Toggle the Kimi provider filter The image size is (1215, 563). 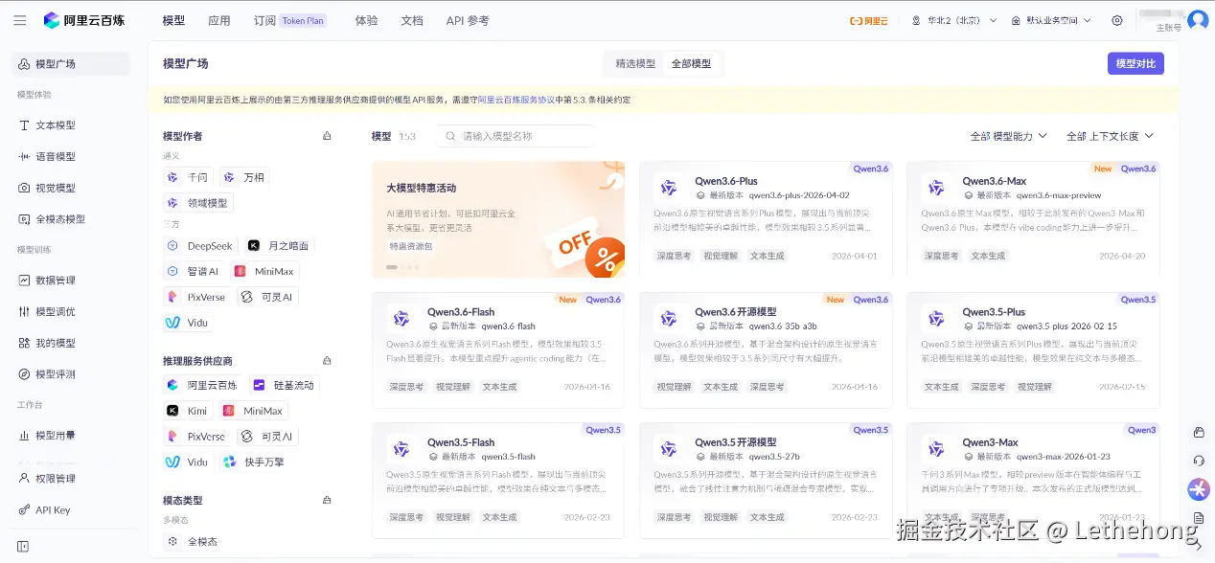point(187,411)
